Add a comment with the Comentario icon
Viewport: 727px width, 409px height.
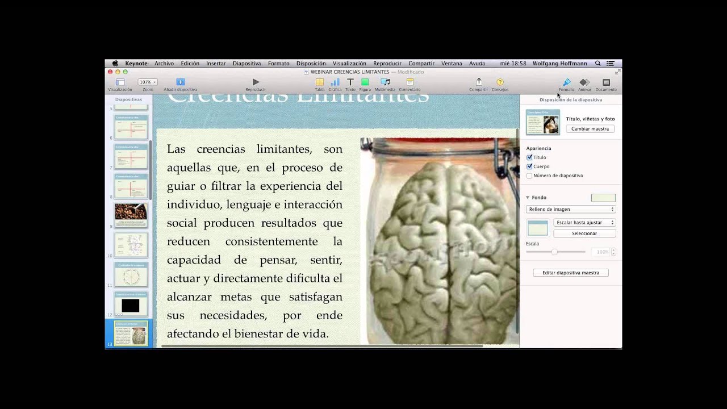(410, 82)
